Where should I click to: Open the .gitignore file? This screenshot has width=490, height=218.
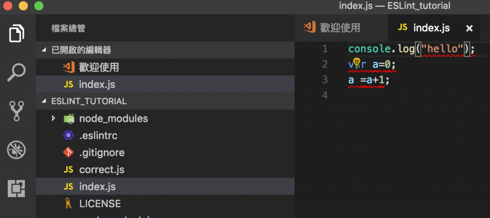tap(165, 153)
